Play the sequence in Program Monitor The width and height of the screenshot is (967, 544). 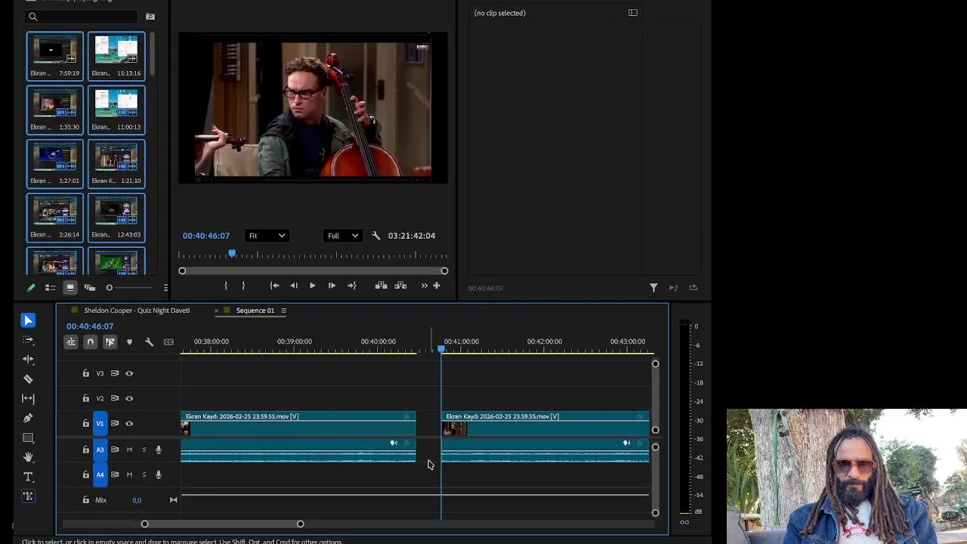click(x=312, y=286)
